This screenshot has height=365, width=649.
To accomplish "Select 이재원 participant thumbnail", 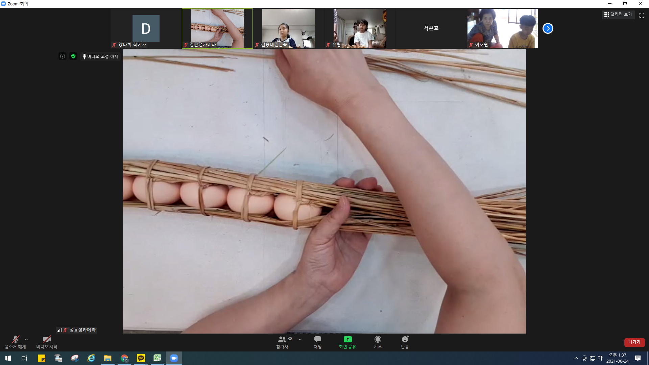I will tap(502, 28).
